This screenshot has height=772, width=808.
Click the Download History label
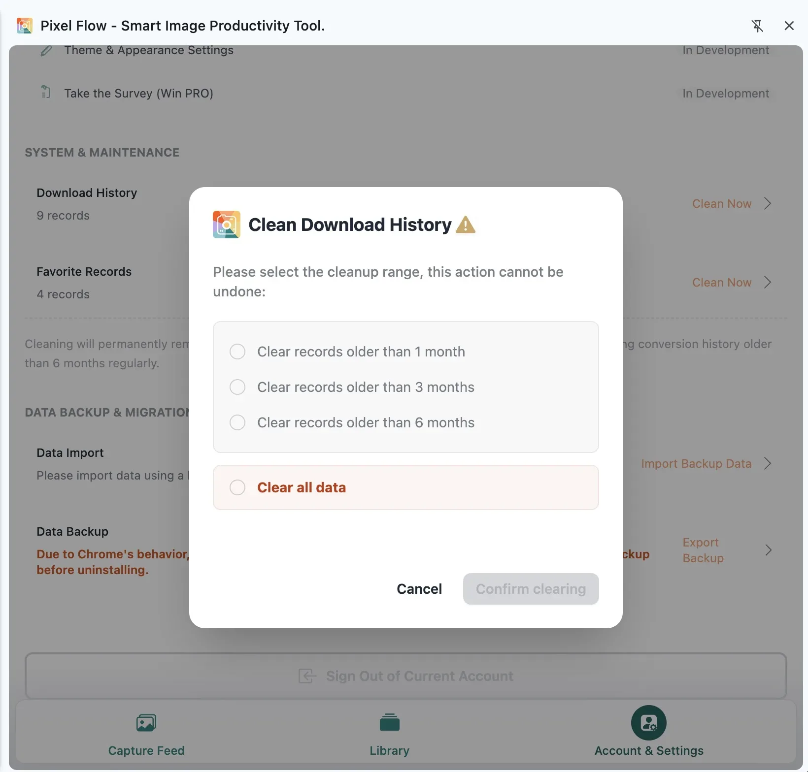pos(87,193)
